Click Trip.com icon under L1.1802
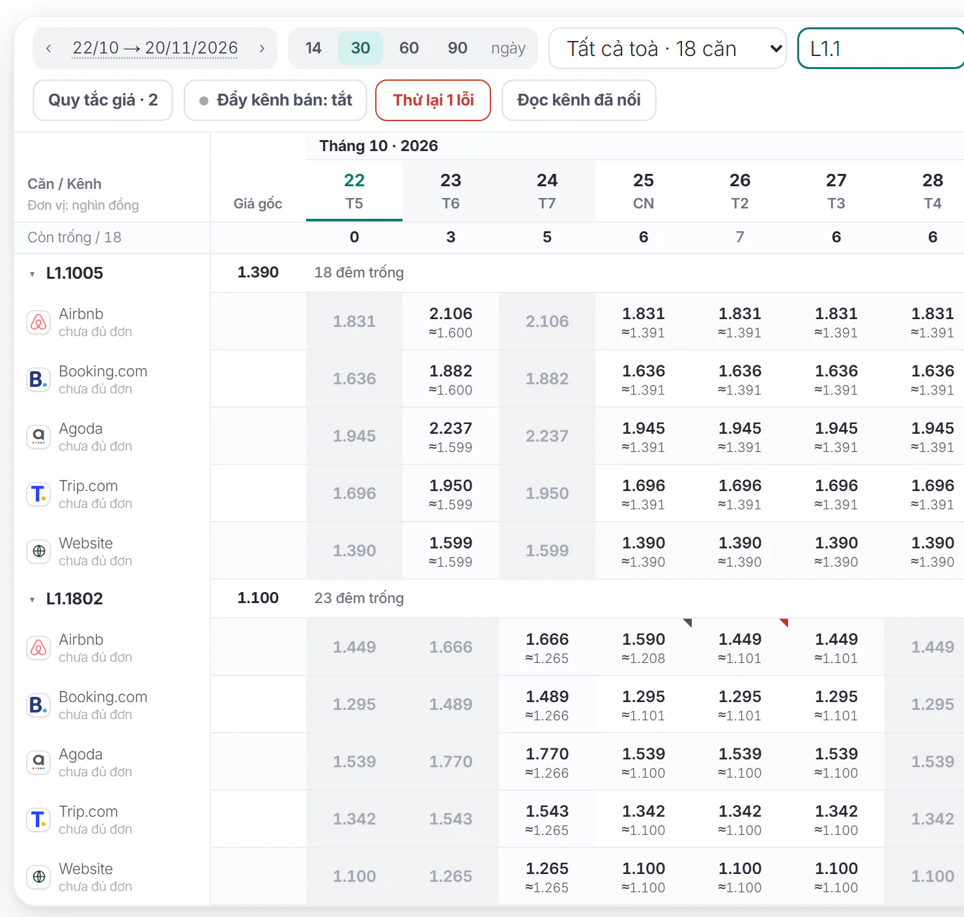The height and width of the screenshot is (917, 964). [38, 820]
